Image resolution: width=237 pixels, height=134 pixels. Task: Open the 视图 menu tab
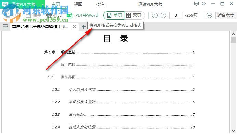(78, 4)
